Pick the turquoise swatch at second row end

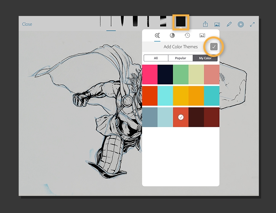(212, 96)
